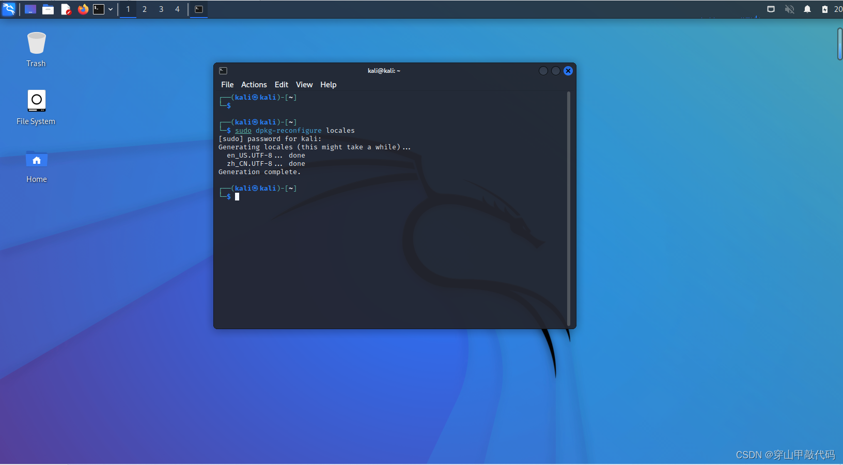Switch to workspace 4
The image size is (843, 465).
coord(177,9)
